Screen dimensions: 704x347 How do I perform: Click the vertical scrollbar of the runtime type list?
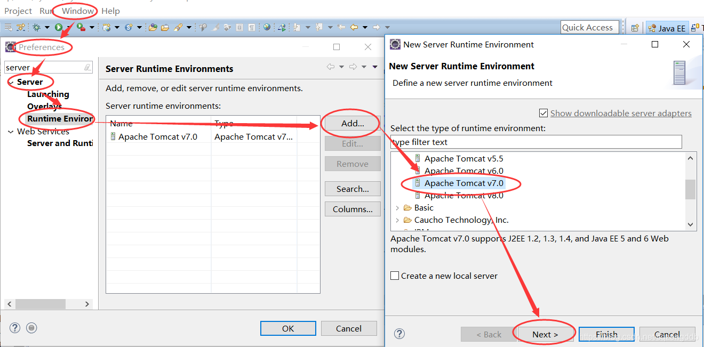coord(691,189)
